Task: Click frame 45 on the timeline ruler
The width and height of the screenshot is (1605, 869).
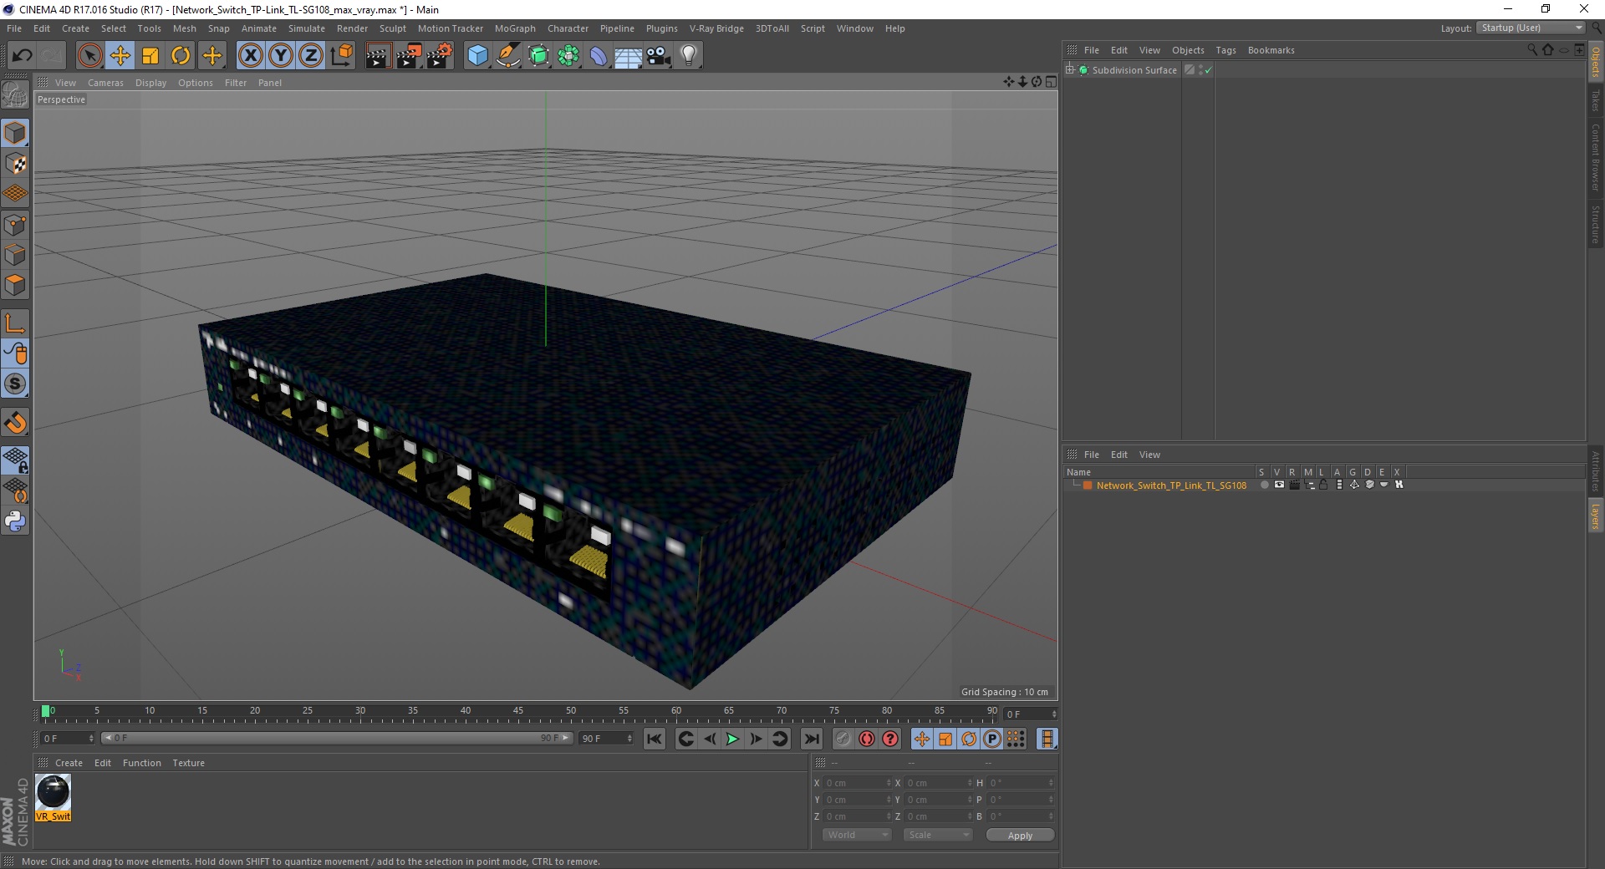Action: click(518, 713)
